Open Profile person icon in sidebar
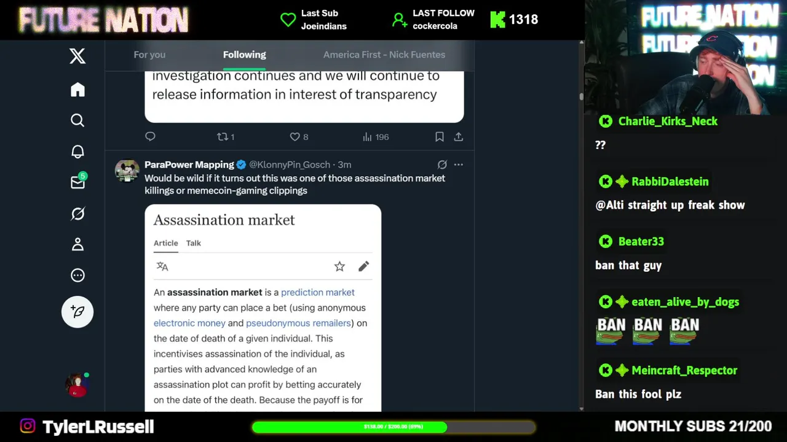This screenshot has height=442, width=787. (x=77, y=244)
